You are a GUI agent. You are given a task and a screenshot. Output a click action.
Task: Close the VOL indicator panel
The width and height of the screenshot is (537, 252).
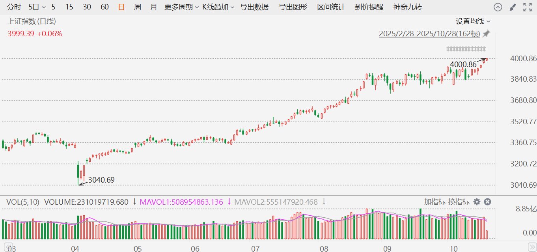487,202
